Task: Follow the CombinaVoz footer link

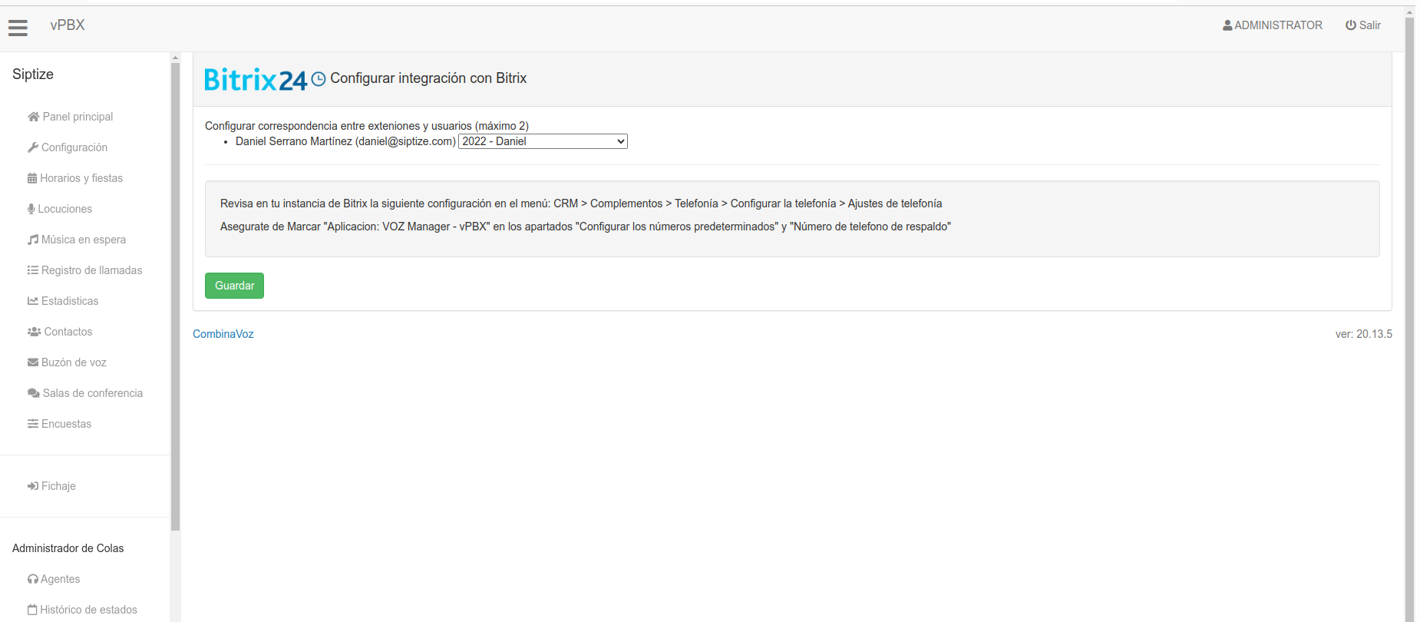Action: click(x=223, y=334)
